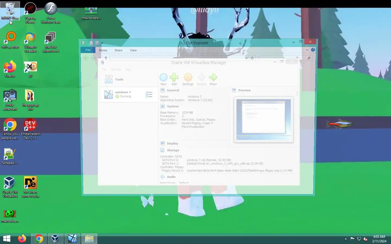Select the Chrome shortcut labeled "i know you people we..."
Image resolution: width=391 pixels, height=244 pixels.
coord(10,129)
